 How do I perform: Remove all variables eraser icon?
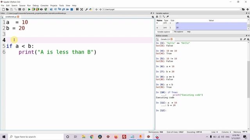[x=168, y=17]
